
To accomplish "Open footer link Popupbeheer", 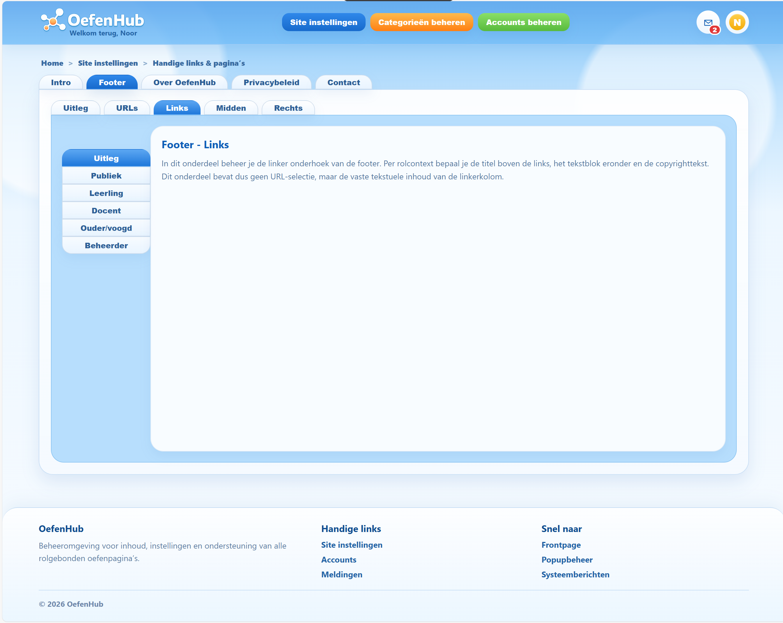I will point(566,560).
